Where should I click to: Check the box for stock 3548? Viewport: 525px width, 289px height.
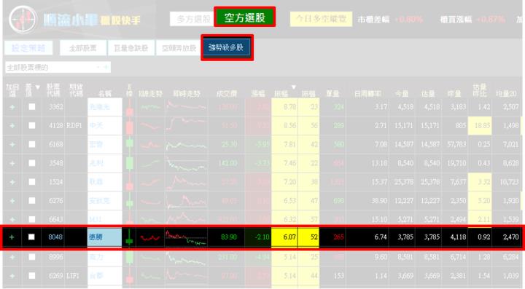click(32, 163)
